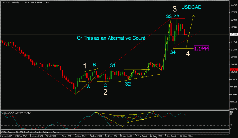Click the MetaQuotes Software Corp. copyright text
Viewport: 238px width, 138px height.
click(30, 132)
